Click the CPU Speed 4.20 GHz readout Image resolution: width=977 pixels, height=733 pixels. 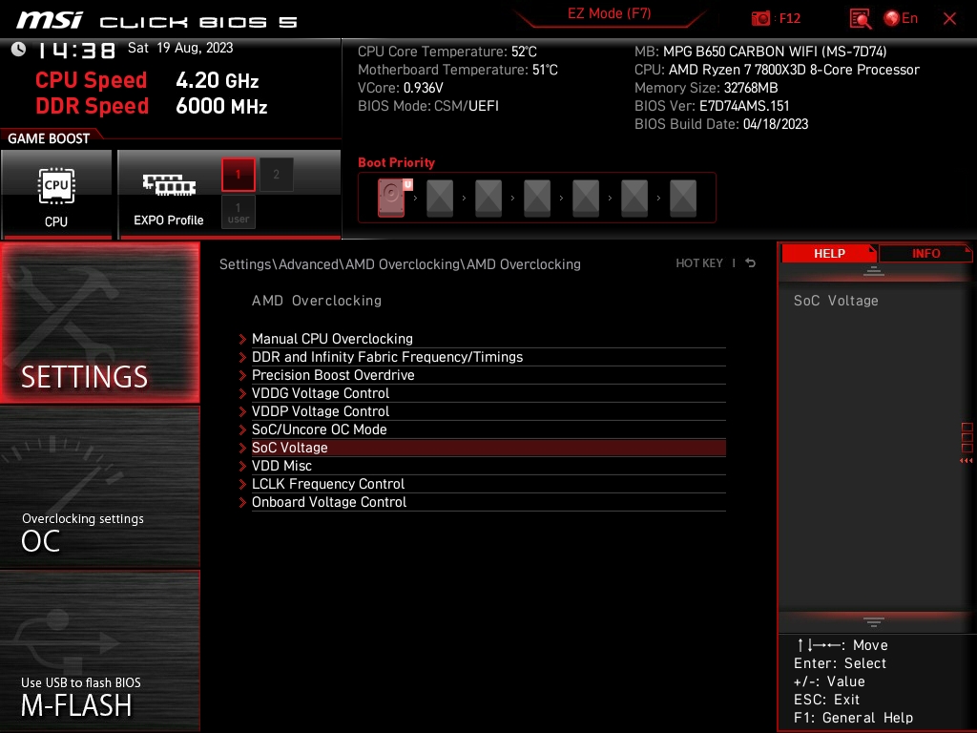pos(147,80)
